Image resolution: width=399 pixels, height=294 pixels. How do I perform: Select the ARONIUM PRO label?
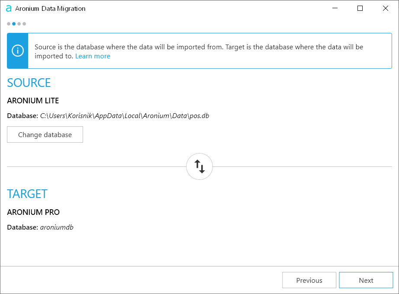tap(33, 212)
